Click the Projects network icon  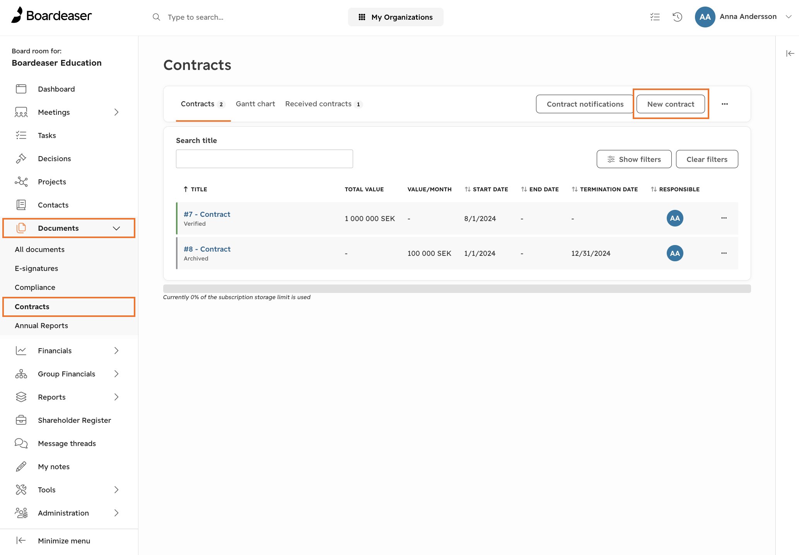tap(21, 182)
